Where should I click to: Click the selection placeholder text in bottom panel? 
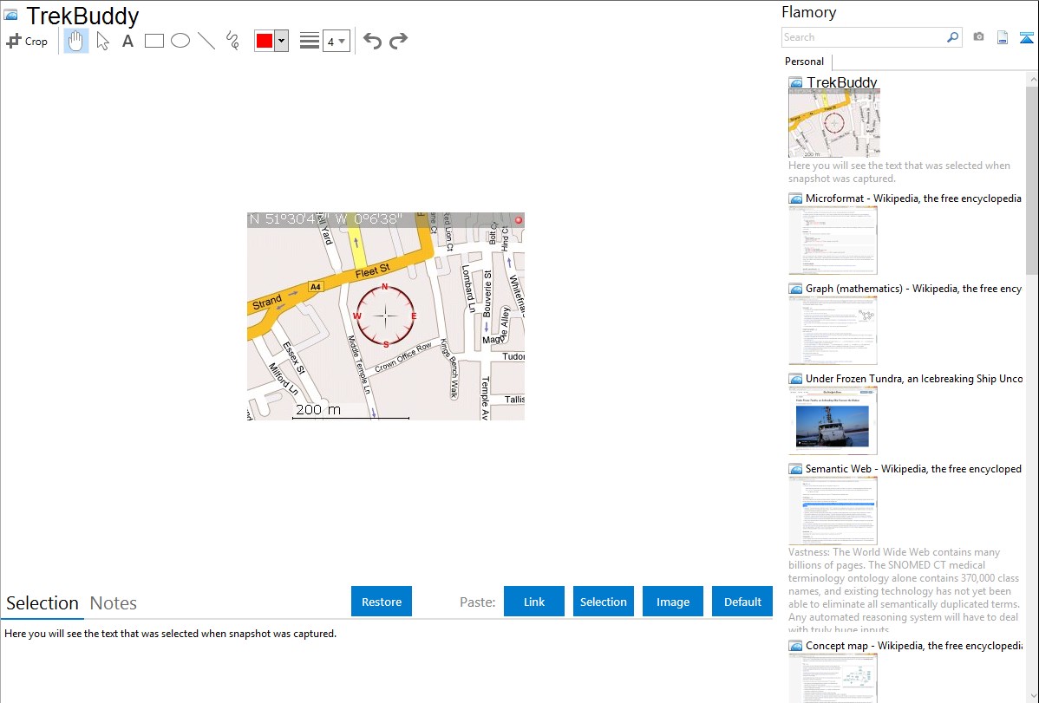coord(170,634)
